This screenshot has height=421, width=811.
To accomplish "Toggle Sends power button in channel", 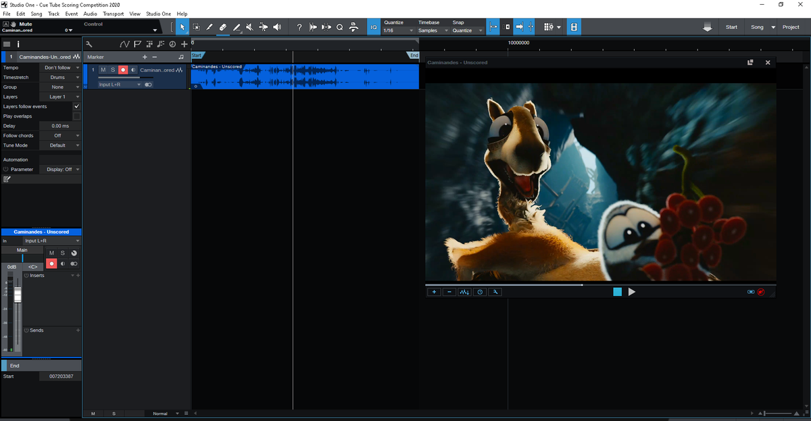I will tap(26, 330).
